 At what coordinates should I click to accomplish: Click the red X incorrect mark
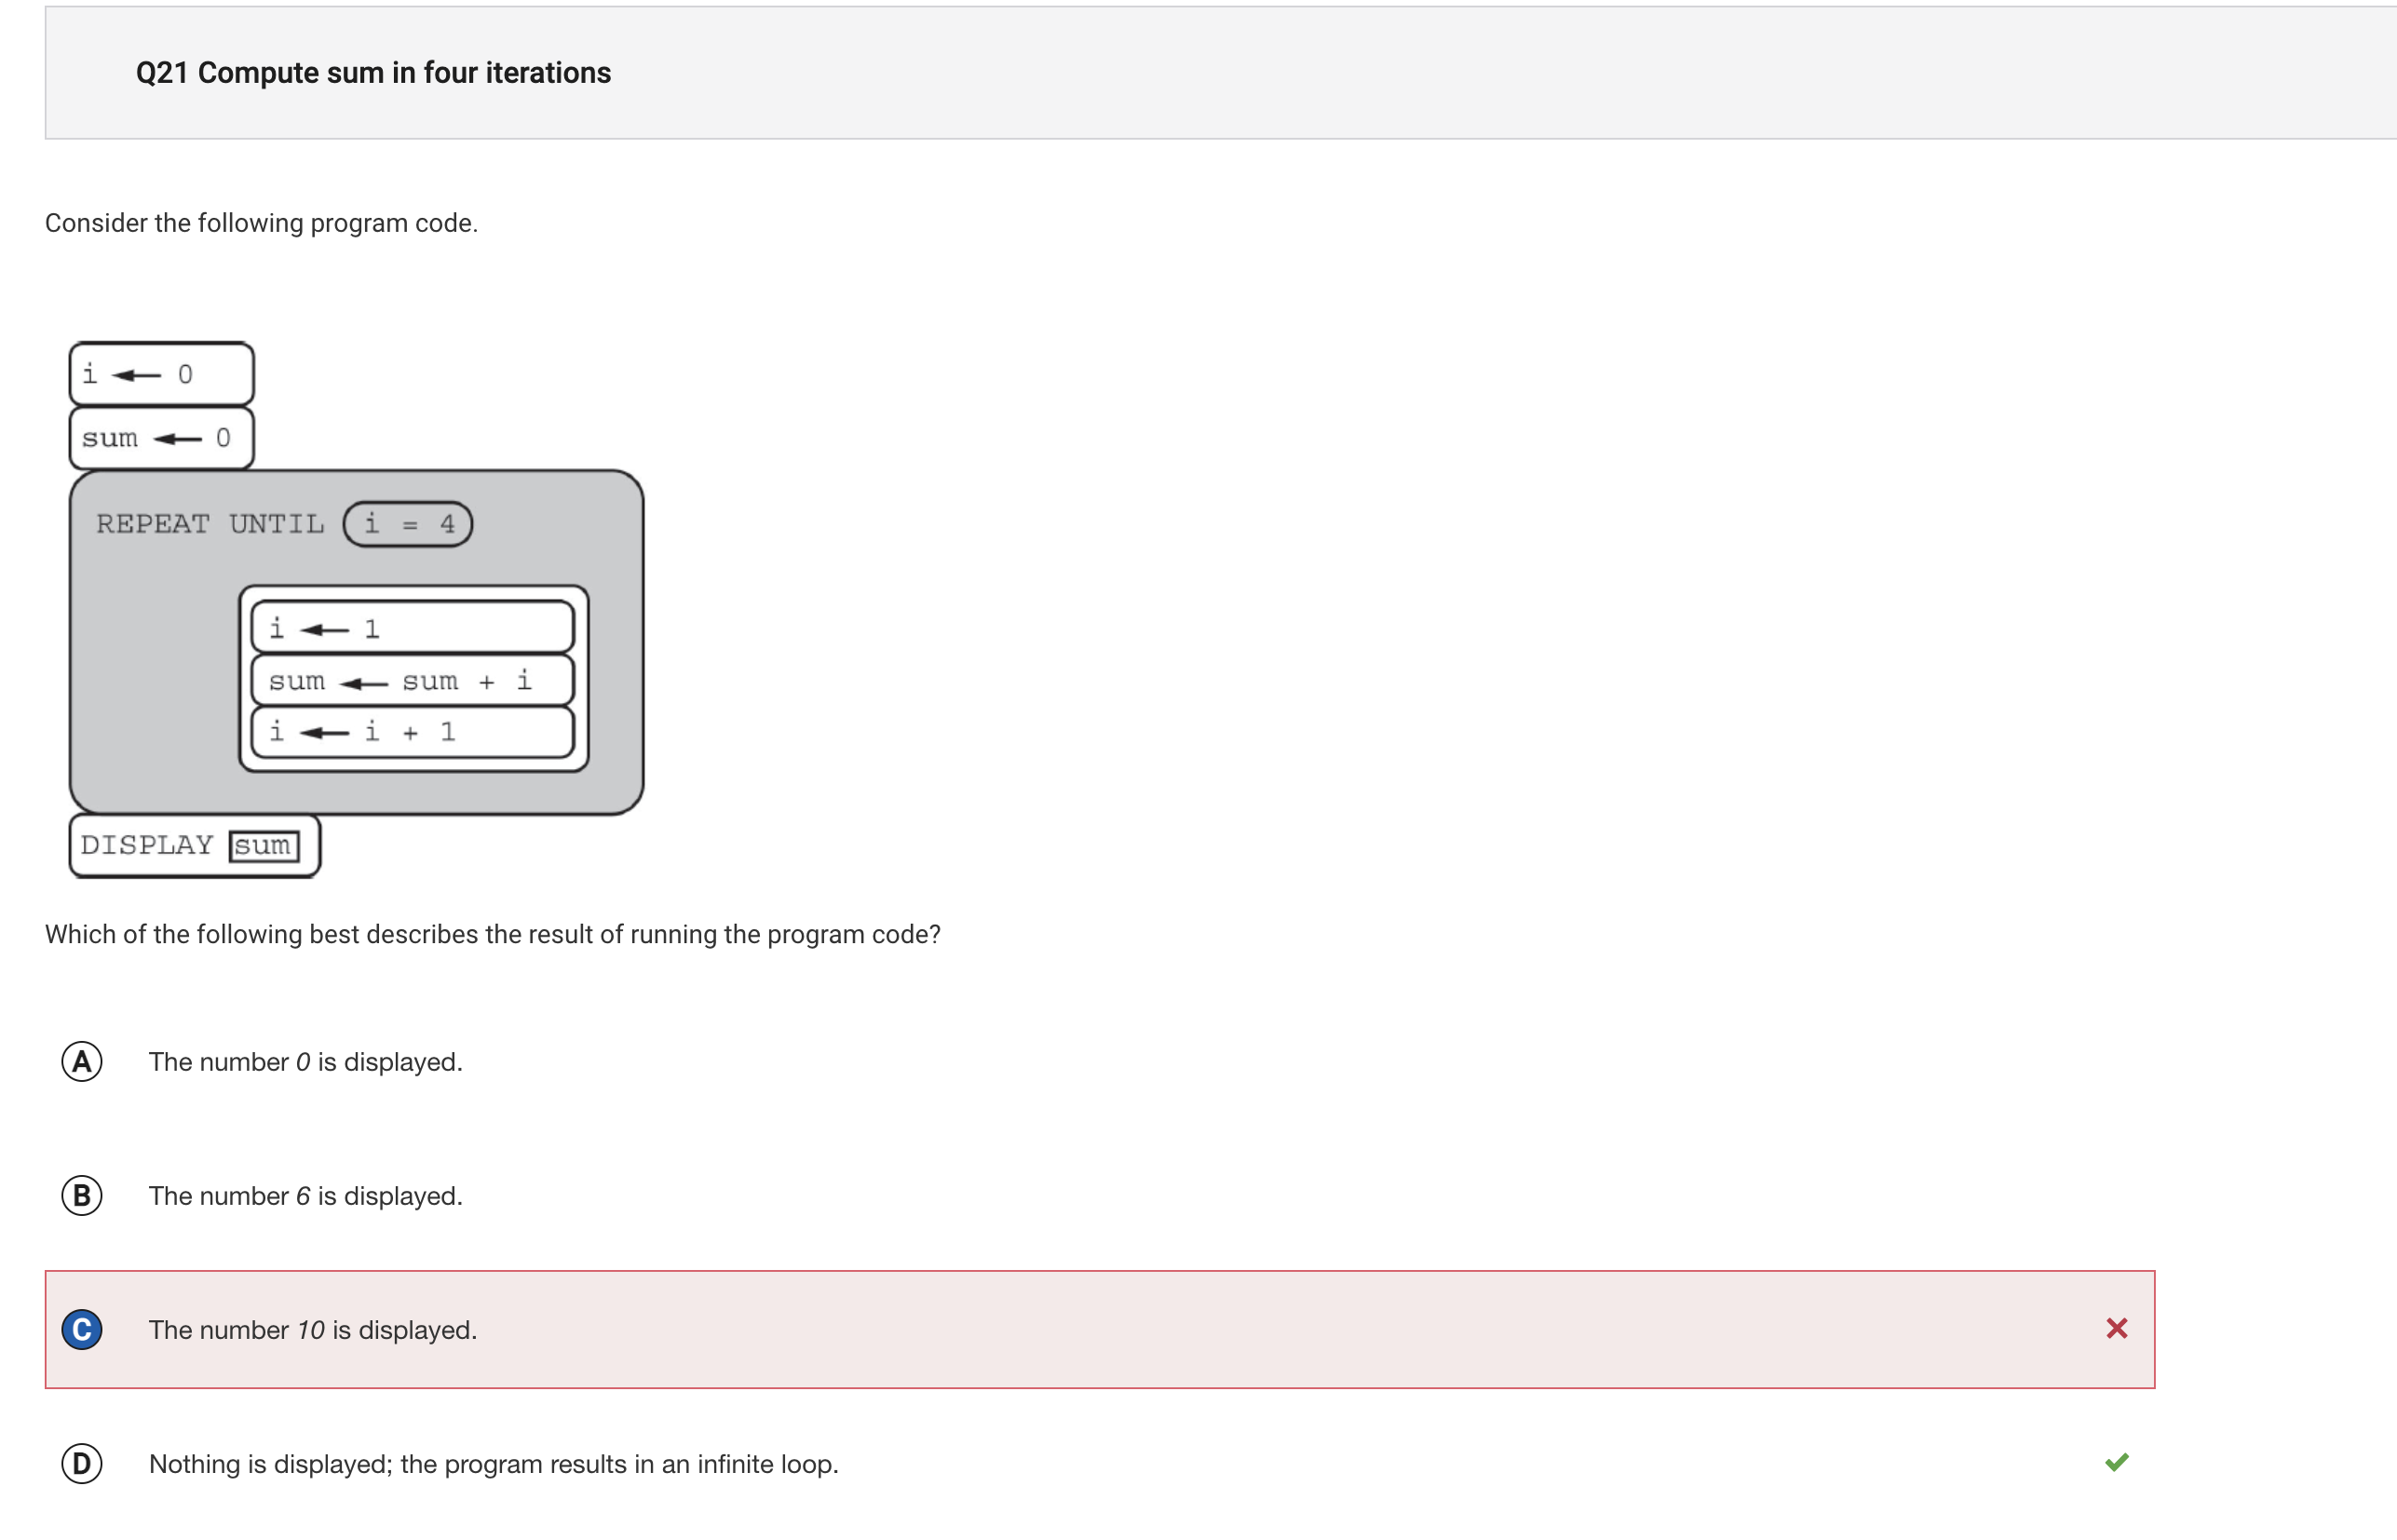pos(2116,1328)
